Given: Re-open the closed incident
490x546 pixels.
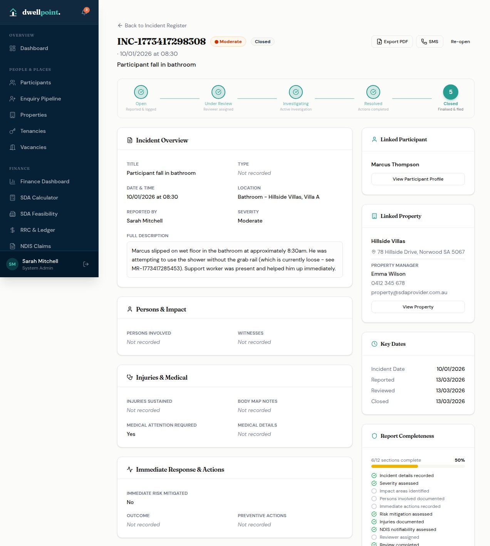Looking at the screenshot, I should click(460, 42).
